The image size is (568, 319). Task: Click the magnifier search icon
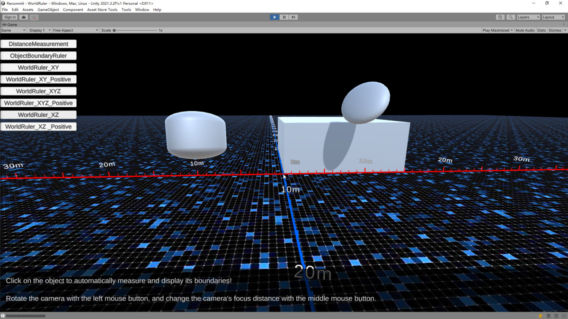[511, 17]
